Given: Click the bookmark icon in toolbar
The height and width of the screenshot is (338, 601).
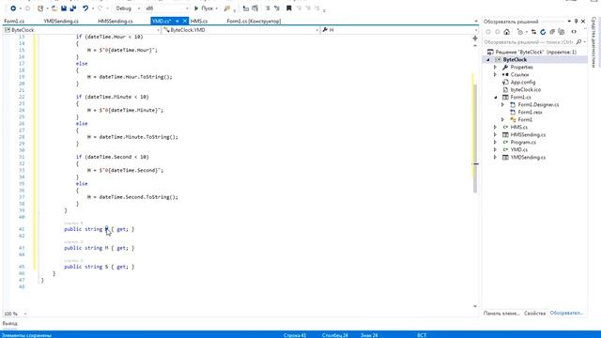Looking at the screenshot, I should point(289,8).
